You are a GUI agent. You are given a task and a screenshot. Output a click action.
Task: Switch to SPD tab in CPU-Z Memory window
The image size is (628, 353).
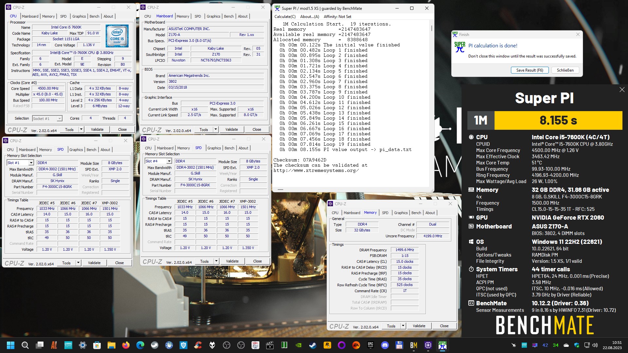pyautogui.click(x=385, y=213)
